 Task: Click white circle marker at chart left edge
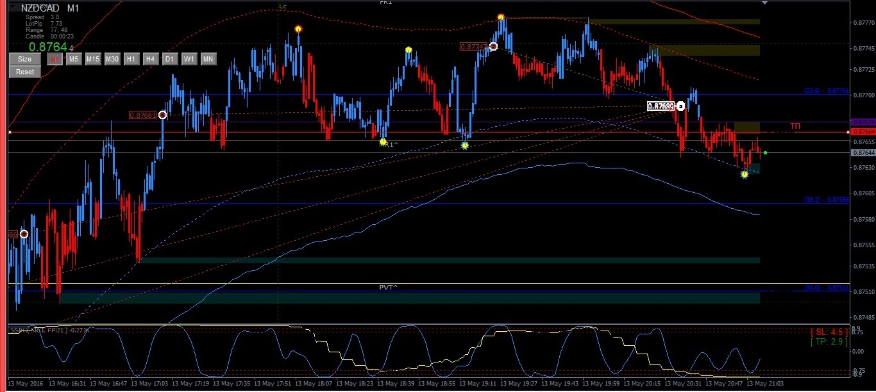(x=24, y=234)
